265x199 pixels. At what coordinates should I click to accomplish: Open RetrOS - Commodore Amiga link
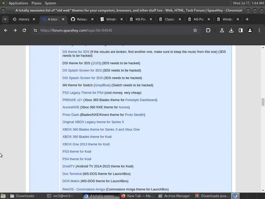point(84,189)
